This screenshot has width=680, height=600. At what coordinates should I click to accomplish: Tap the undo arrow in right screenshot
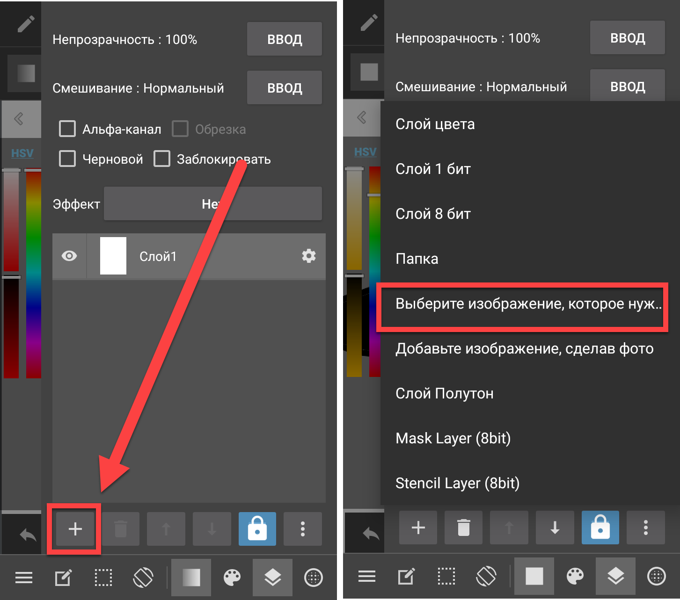coord(371,533)
